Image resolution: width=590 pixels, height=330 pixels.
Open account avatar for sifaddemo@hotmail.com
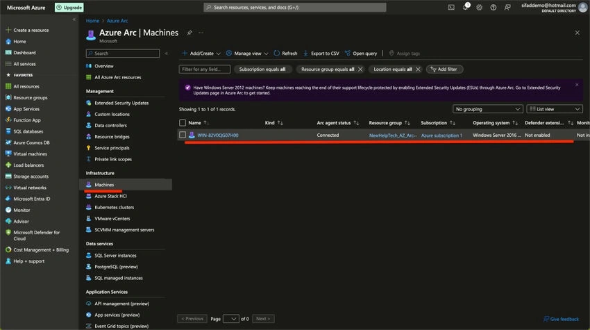(583, 7)
